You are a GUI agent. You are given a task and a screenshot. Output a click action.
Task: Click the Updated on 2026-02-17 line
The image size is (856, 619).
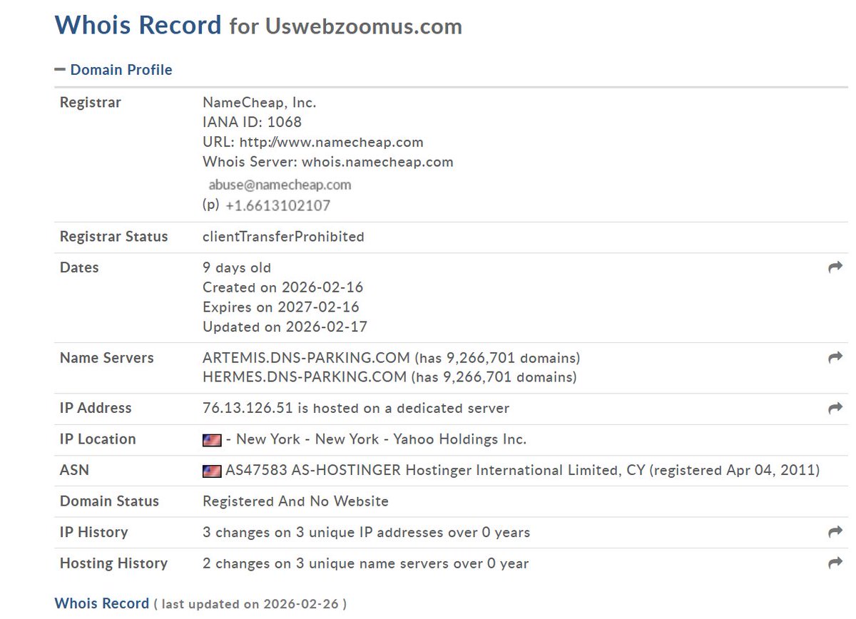(285, 327)
